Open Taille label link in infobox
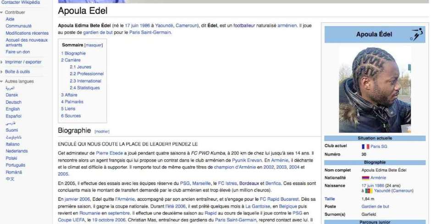This screenshot has height=224, width=431. 330,199
